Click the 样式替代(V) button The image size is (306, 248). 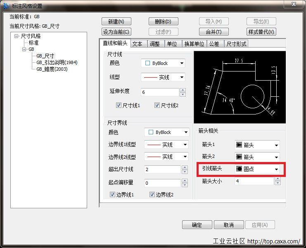pos(261,32)
